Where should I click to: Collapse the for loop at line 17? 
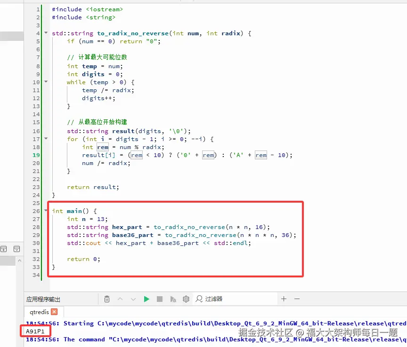(46, 139)
